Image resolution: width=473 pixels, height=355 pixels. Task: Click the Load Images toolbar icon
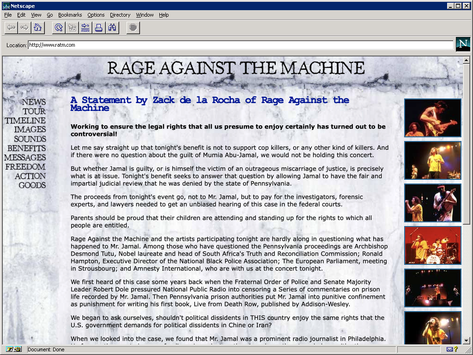pyautogui.click(x=72, y=28)
